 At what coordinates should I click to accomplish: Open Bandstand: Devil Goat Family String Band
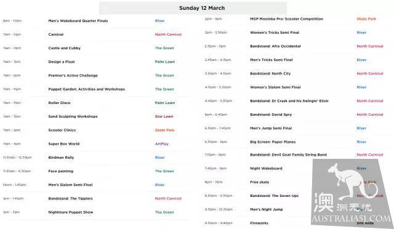click(x=288, y=155)
